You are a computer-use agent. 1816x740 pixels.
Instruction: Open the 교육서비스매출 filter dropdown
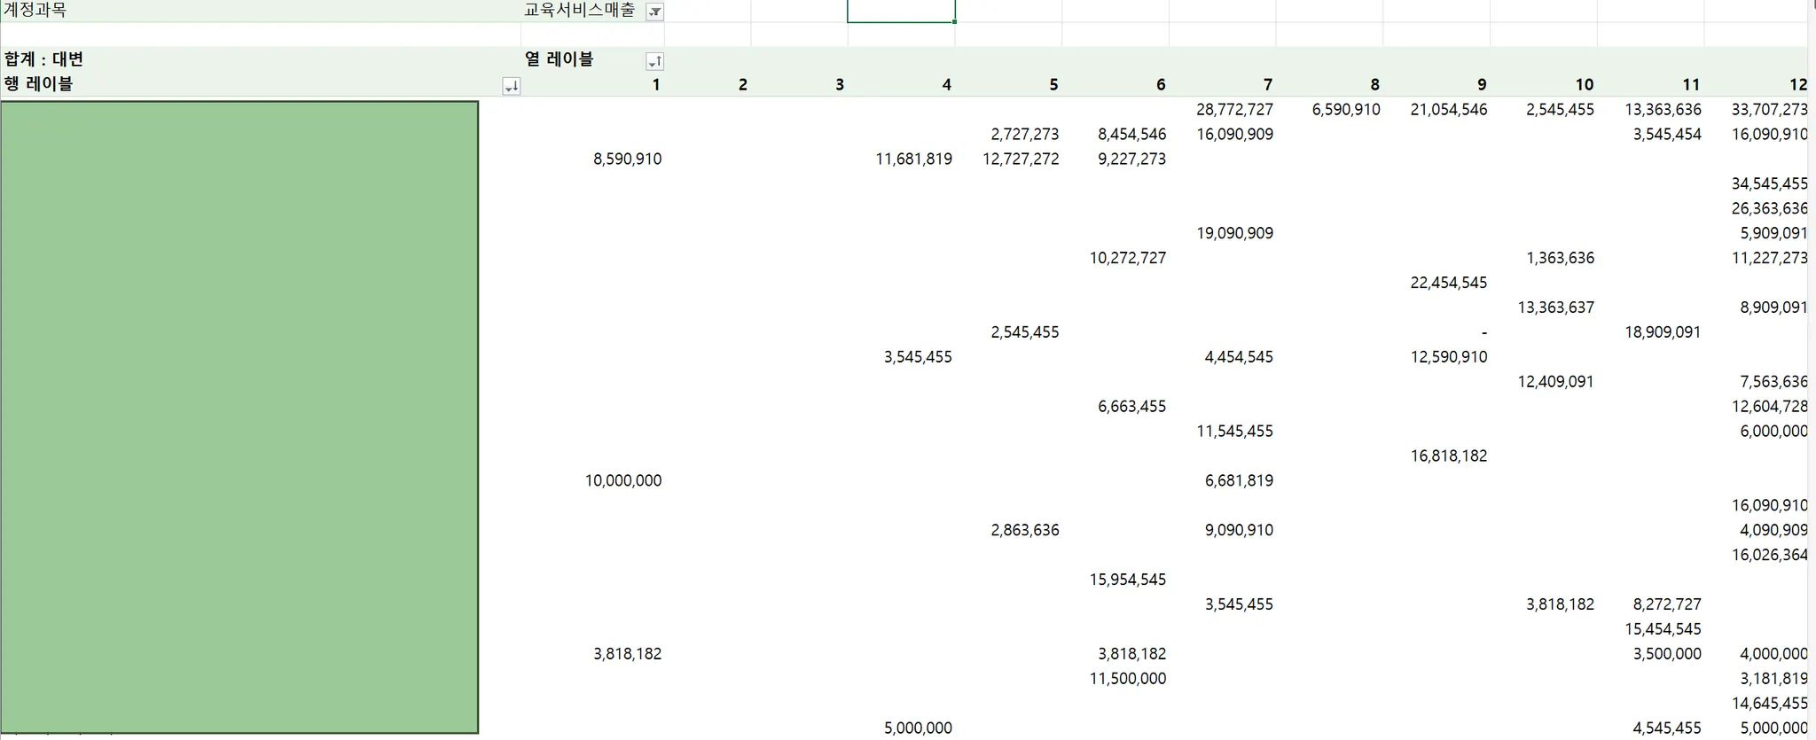tap(654, 12)
